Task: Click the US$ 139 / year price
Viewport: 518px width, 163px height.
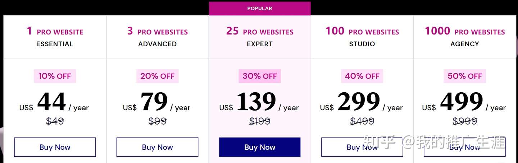Action: pos(259,102)
